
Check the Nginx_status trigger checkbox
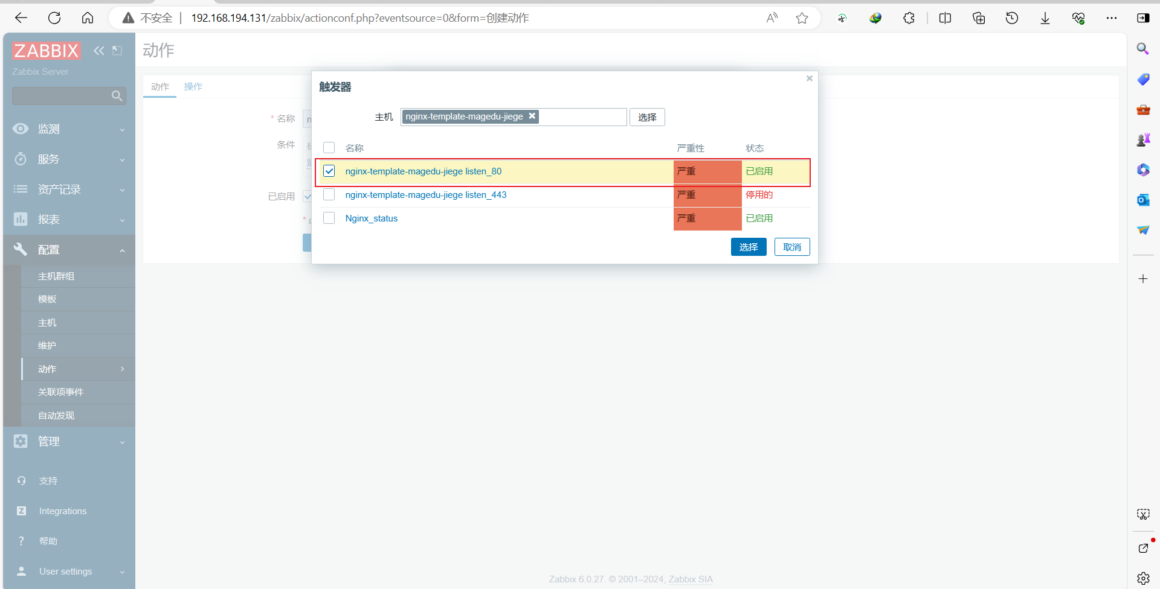(x=329, y=218)
